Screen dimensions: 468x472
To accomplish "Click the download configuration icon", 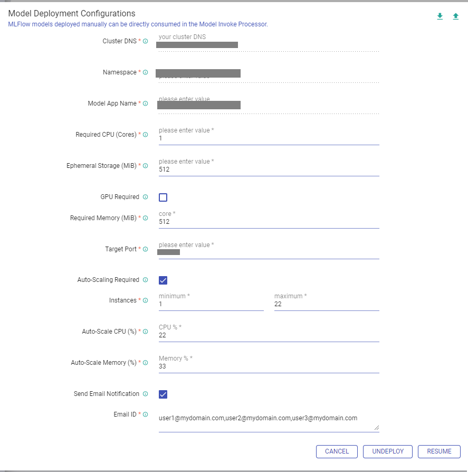I will pos(440,16).
